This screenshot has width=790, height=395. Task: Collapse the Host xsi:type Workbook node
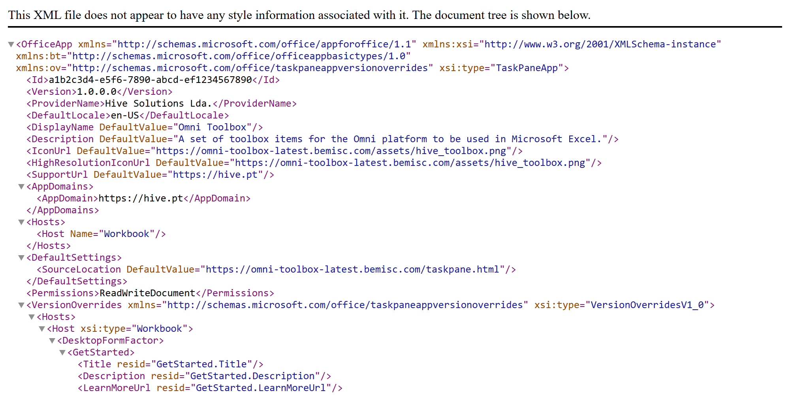pyautogui.click(x=42, y=329)
